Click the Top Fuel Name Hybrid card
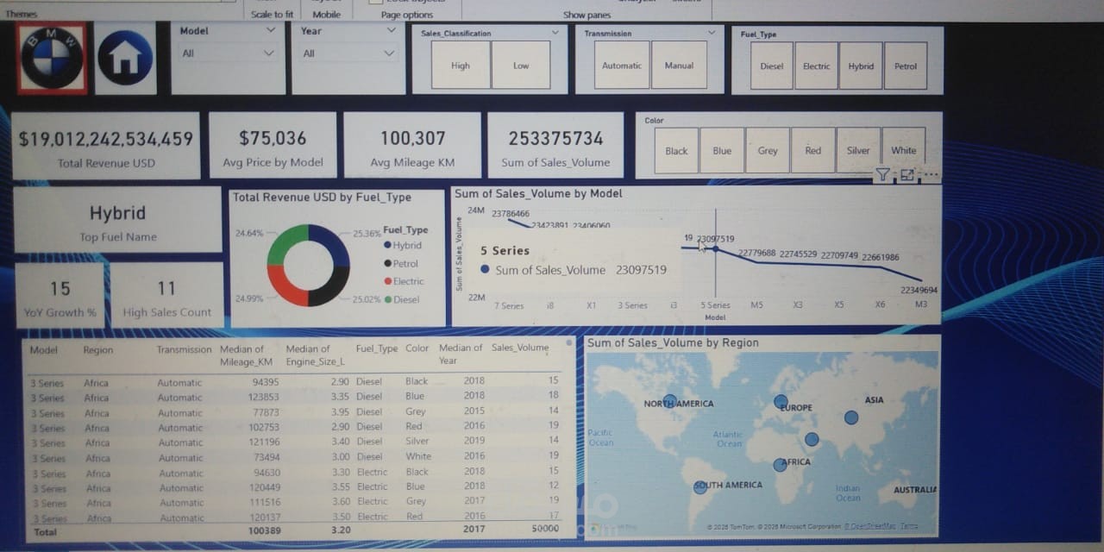This screenshot has width=1104, height=552. (118, 221)
